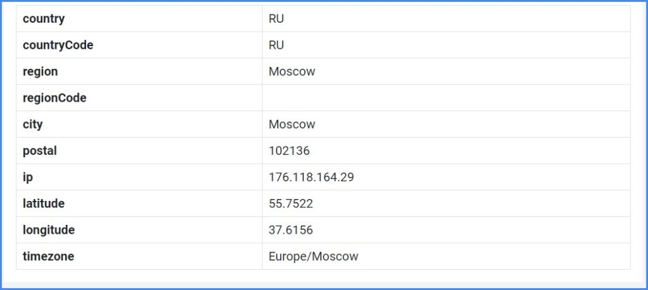Viewport: 648px width, 290px height.
Task: Select the Moscow city value
Action: point(292,124)
